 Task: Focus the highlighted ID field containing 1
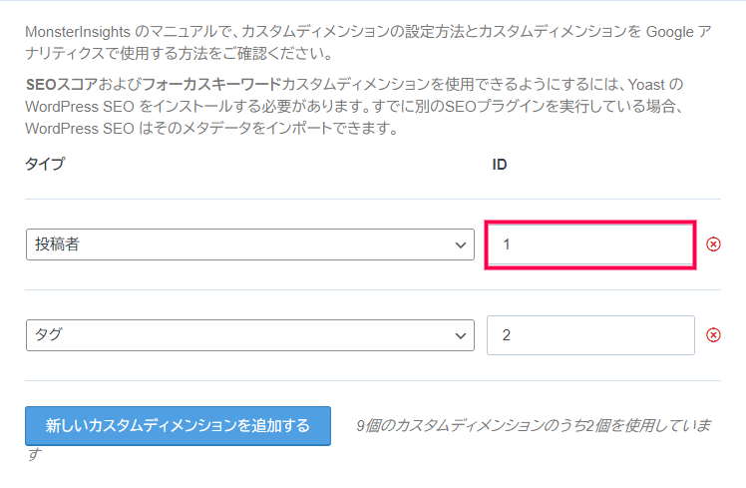590,244
